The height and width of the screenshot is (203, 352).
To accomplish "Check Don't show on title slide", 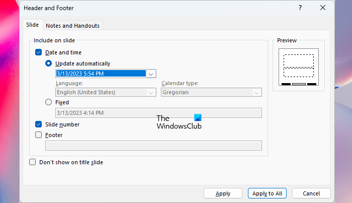I will point(33,162).
